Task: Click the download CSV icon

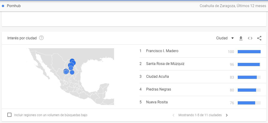Action: coord(241,38)
